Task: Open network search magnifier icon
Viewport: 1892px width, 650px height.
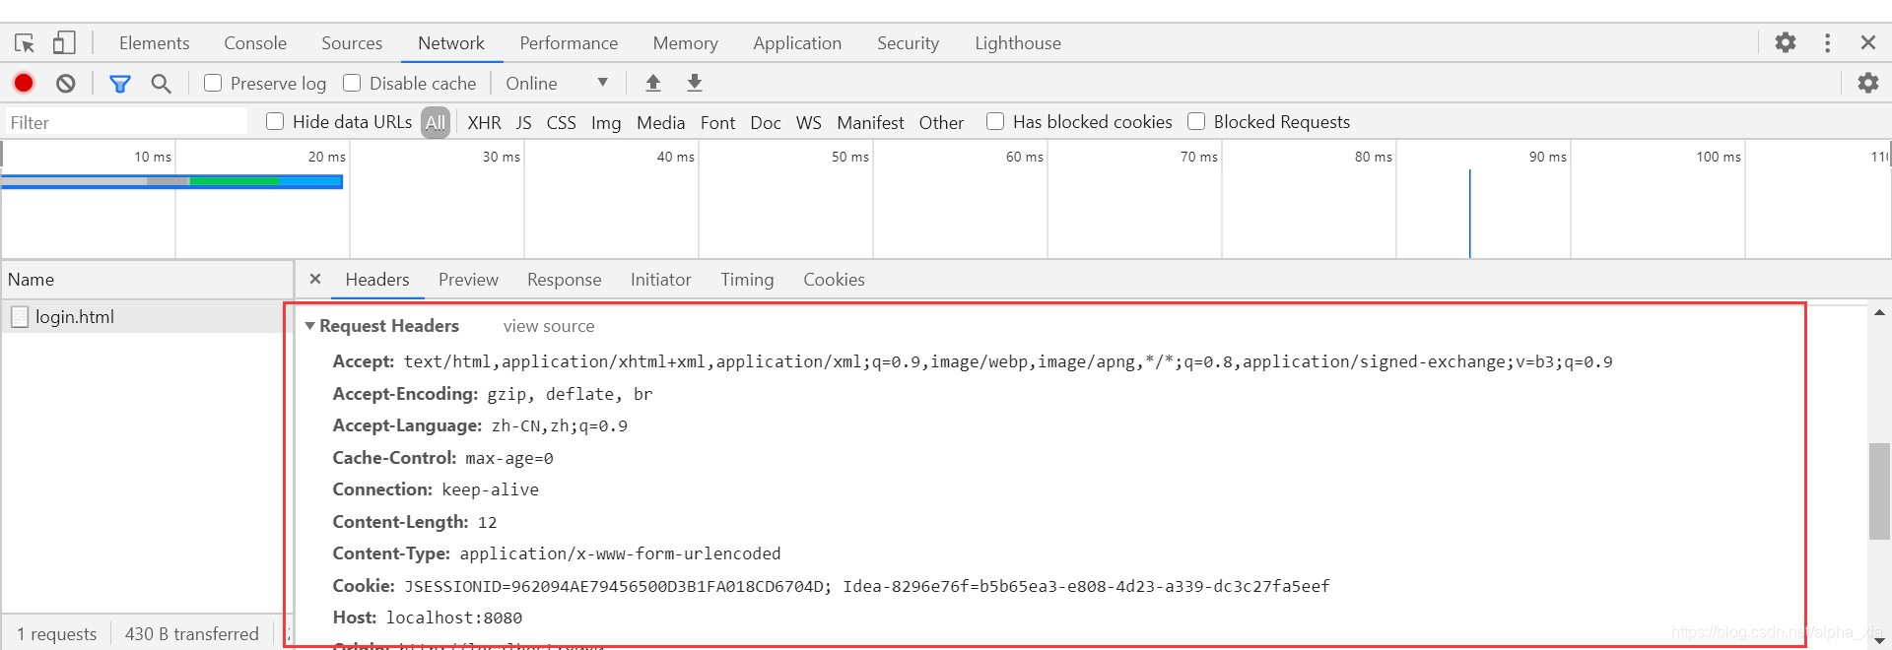Action: [x=162, y=84]
